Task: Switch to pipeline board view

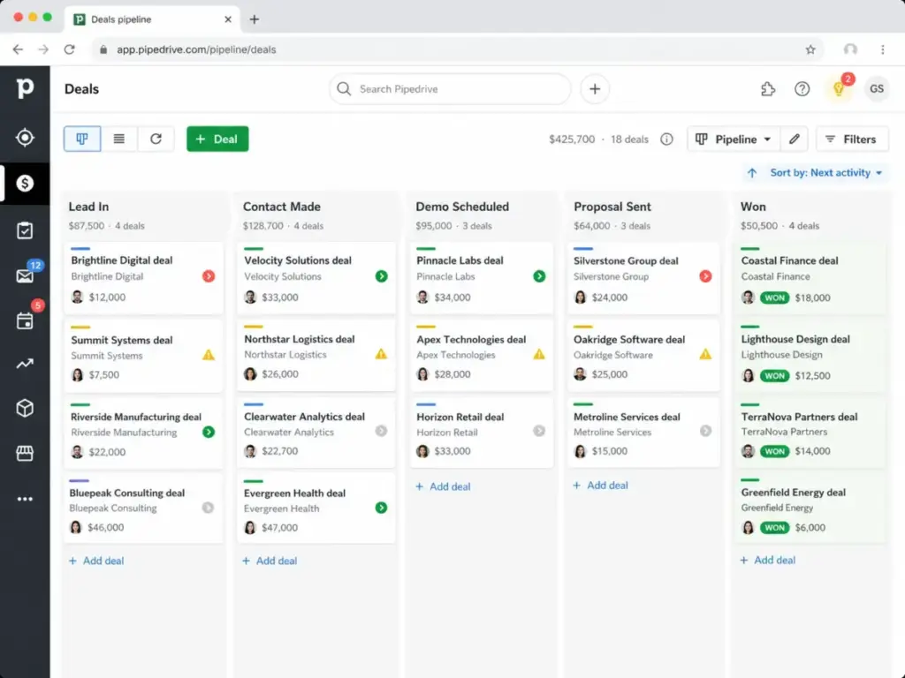Action: (x=82, y=139)
